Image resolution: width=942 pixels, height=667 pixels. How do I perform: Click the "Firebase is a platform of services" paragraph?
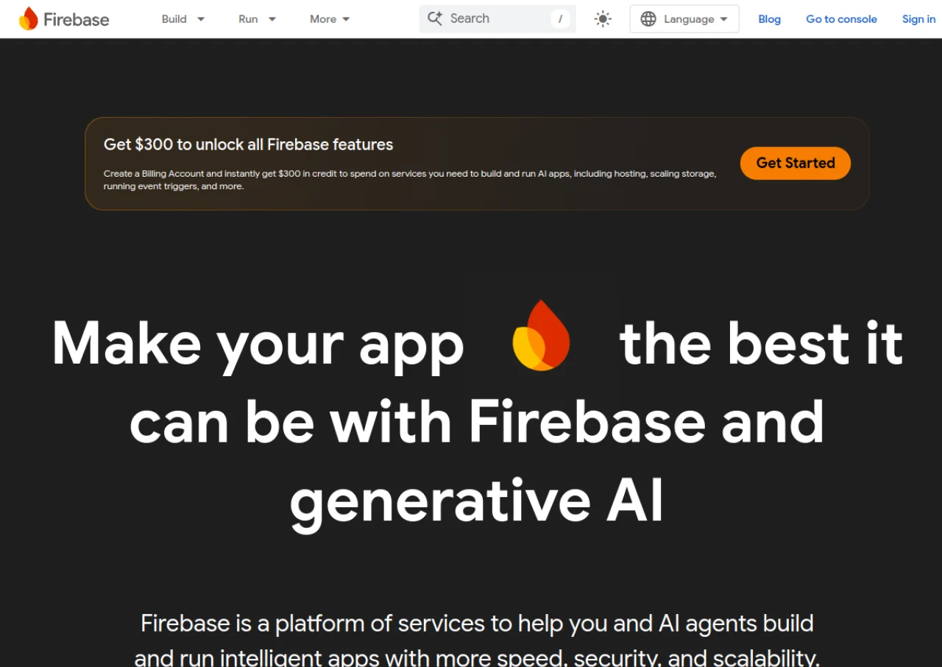pos(477,640)
